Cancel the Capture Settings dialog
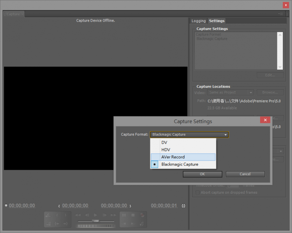292x233 pixels. point(245,174)
